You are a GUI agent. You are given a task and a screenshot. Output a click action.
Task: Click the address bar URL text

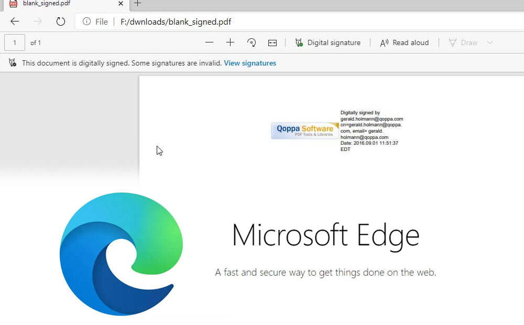pos(176,21)
